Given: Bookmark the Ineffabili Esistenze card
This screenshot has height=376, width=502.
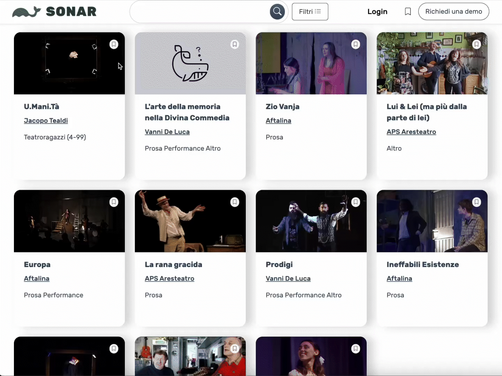Looking at the screenshot, I should point(477,202).
